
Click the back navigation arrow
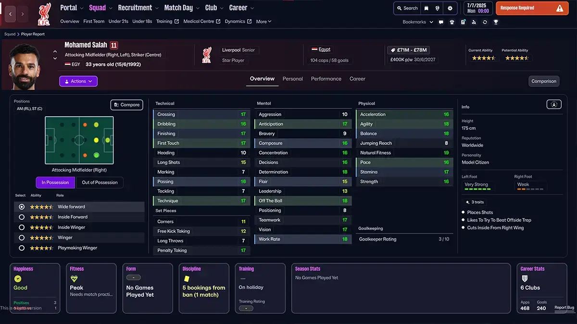coord(11,14)
